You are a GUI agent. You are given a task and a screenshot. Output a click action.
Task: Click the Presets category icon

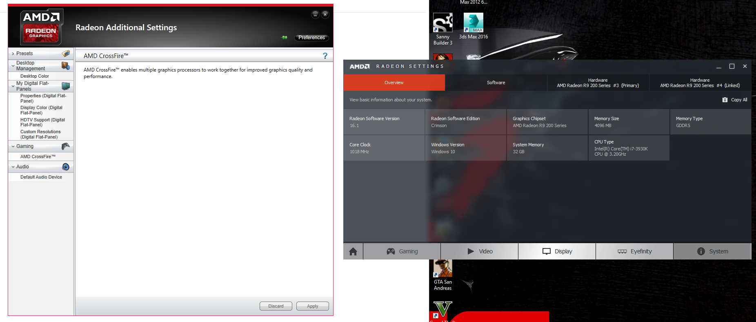(x=66, y=54)
